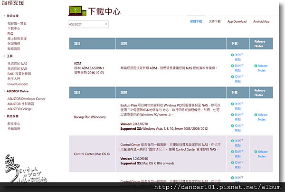Open Cloud Connect sidebar link
Screen dimensions: 285x192
(x=18, y=84)
